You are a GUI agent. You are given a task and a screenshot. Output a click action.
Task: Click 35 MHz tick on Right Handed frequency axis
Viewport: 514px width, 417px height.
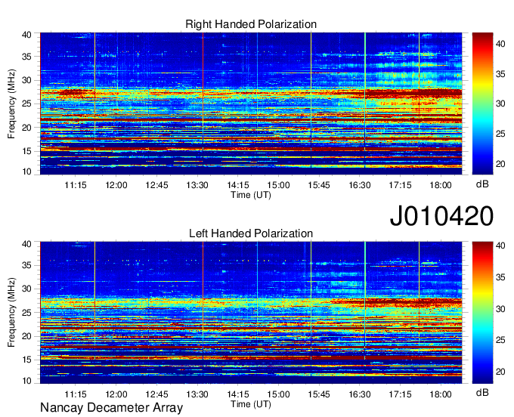point(27,57)
